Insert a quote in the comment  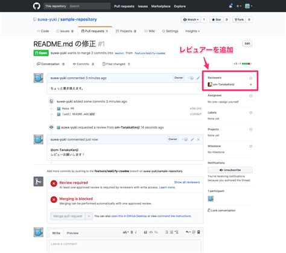click(145, 232)
